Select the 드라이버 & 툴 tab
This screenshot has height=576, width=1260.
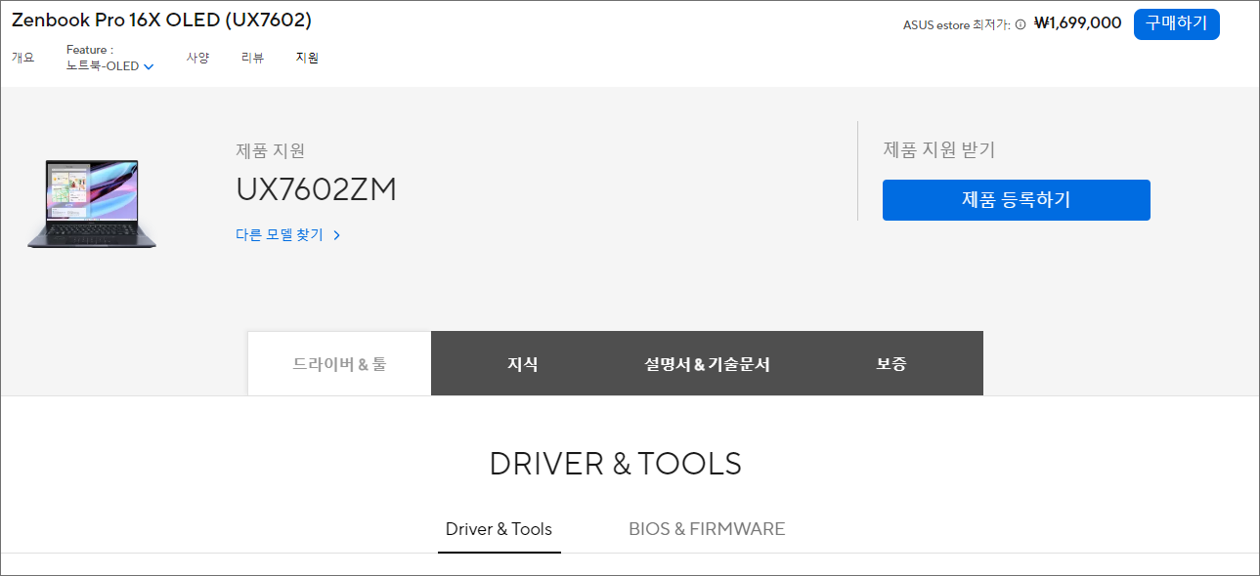pos(339,363)
